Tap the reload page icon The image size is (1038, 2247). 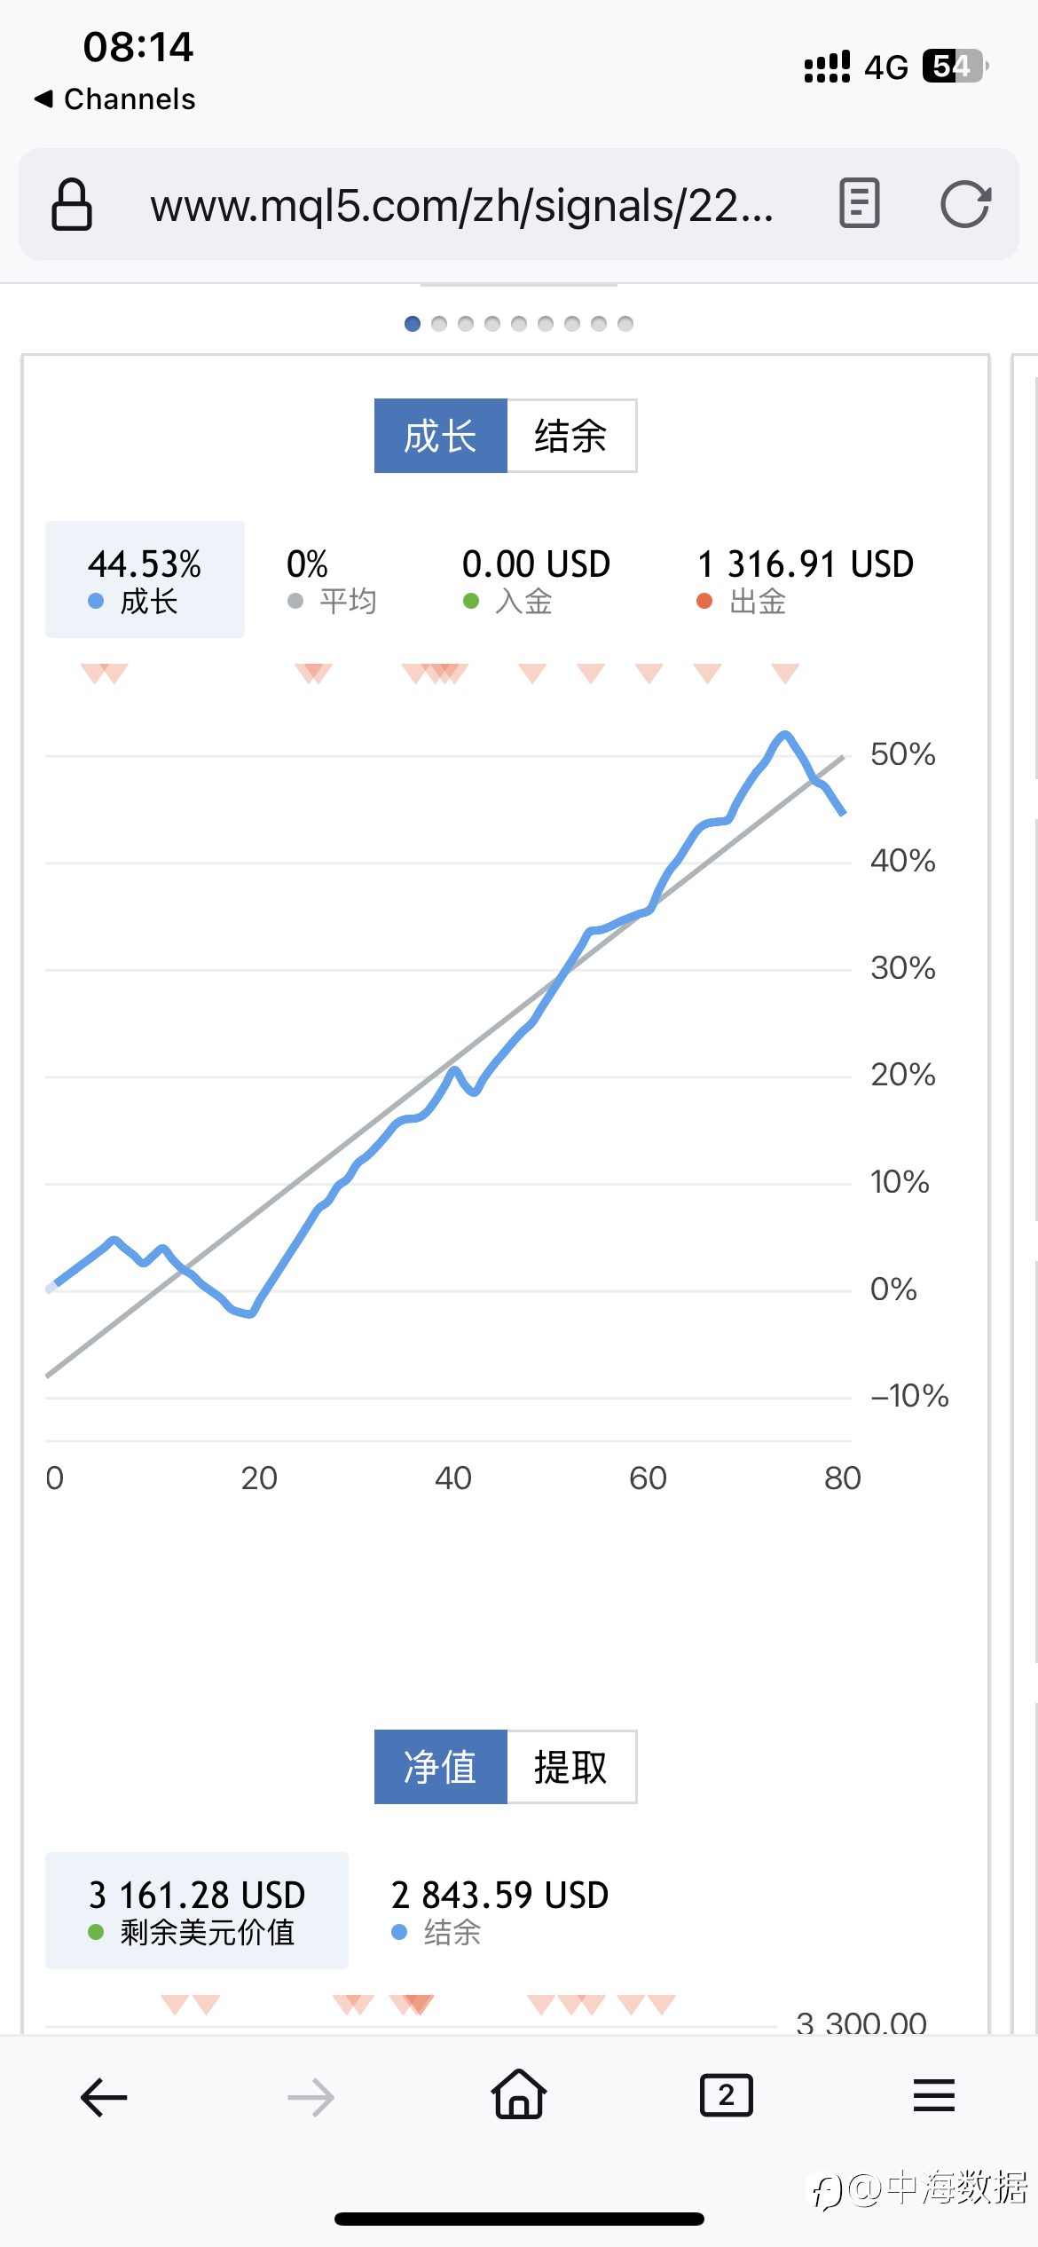(965, 205)
